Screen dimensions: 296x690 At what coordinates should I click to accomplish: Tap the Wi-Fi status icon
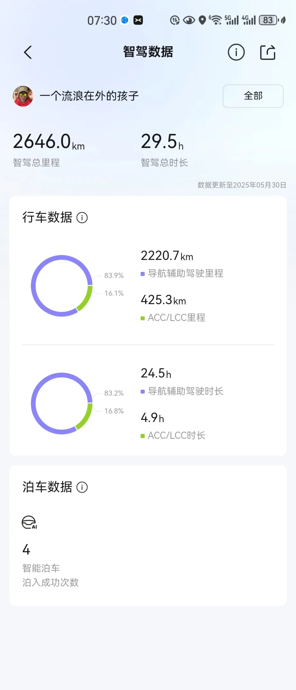click(215, 20)
